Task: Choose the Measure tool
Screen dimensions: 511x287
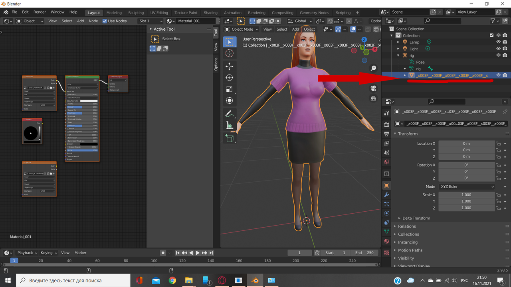Action: tap(229, 126)
